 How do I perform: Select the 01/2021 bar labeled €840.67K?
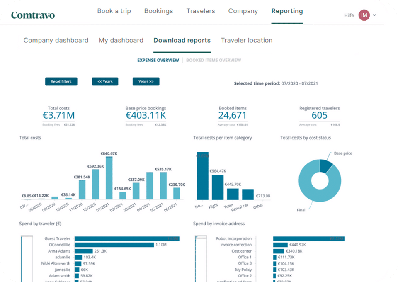click(109, 178)
